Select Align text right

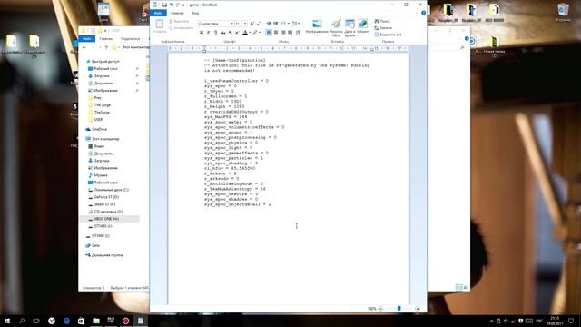click(x=283, y=33)
